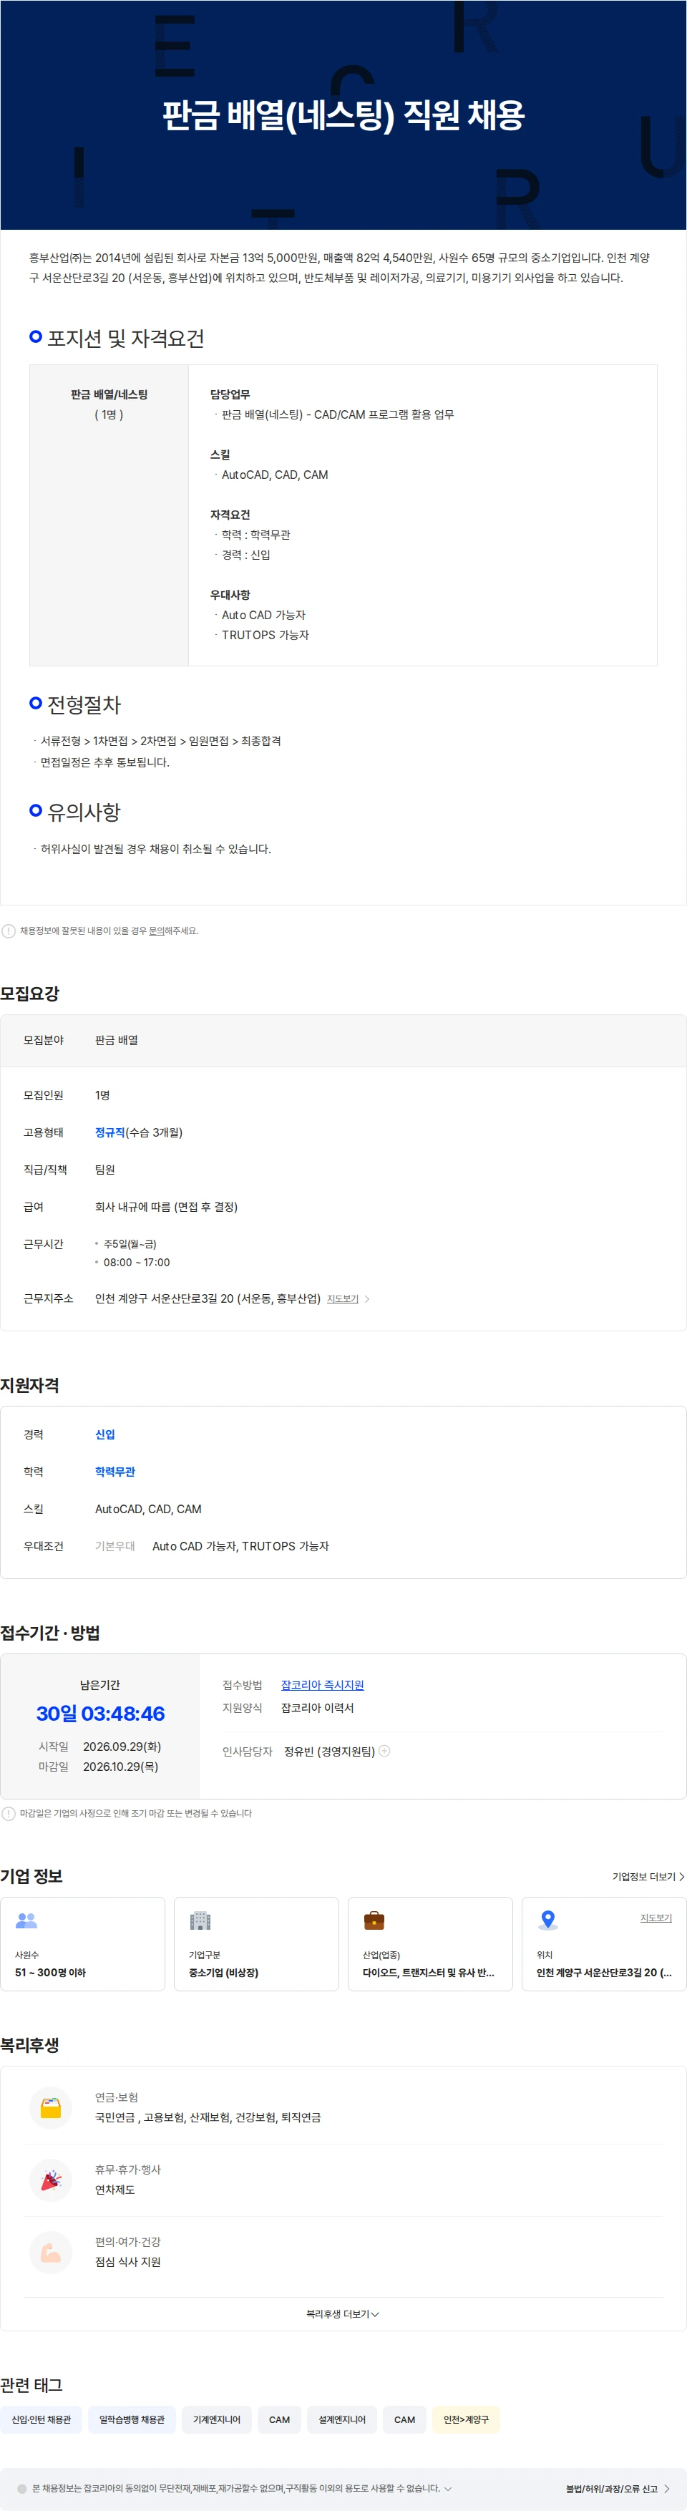Image resolution: width=687 pixels, height=2511 pixels.
Task: Click the 편의·여가·건강 muscle icon
Action: click(x=51, y=2252)
